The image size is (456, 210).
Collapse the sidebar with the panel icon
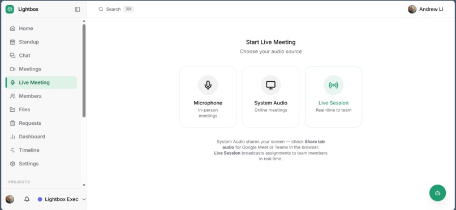tap(78, 9)
